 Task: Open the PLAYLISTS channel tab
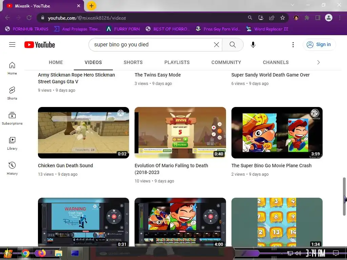point(177,62)
